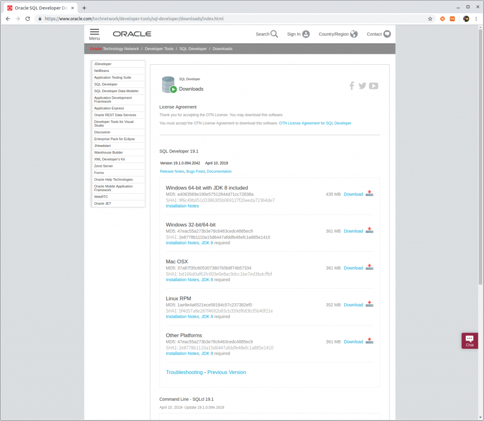Click Developer Tools breadcrumb

point(159,49)
